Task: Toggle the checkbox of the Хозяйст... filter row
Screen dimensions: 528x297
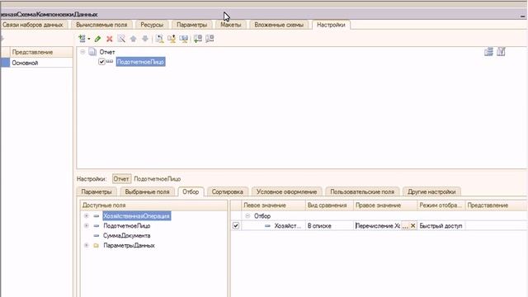Action: point(236,225)
